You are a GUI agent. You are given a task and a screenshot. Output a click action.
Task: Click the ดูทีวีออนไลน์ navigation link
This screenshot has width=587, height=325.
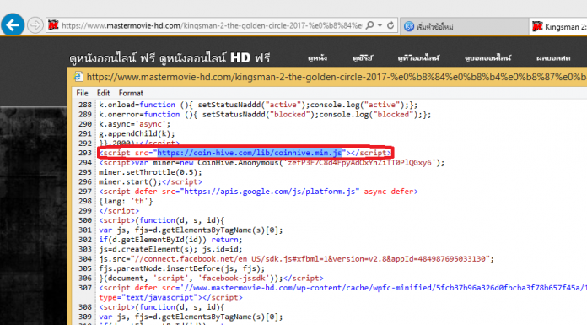tap(418, 57)
